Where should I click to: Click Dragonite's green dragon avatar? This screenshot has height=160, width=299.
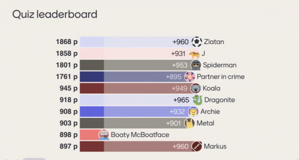[197, 100]
